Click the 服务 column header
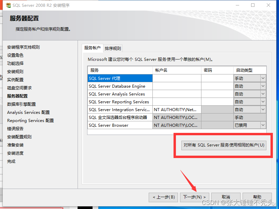The width and height of the screenshot is (279, 209). click(x=120, y=70)
